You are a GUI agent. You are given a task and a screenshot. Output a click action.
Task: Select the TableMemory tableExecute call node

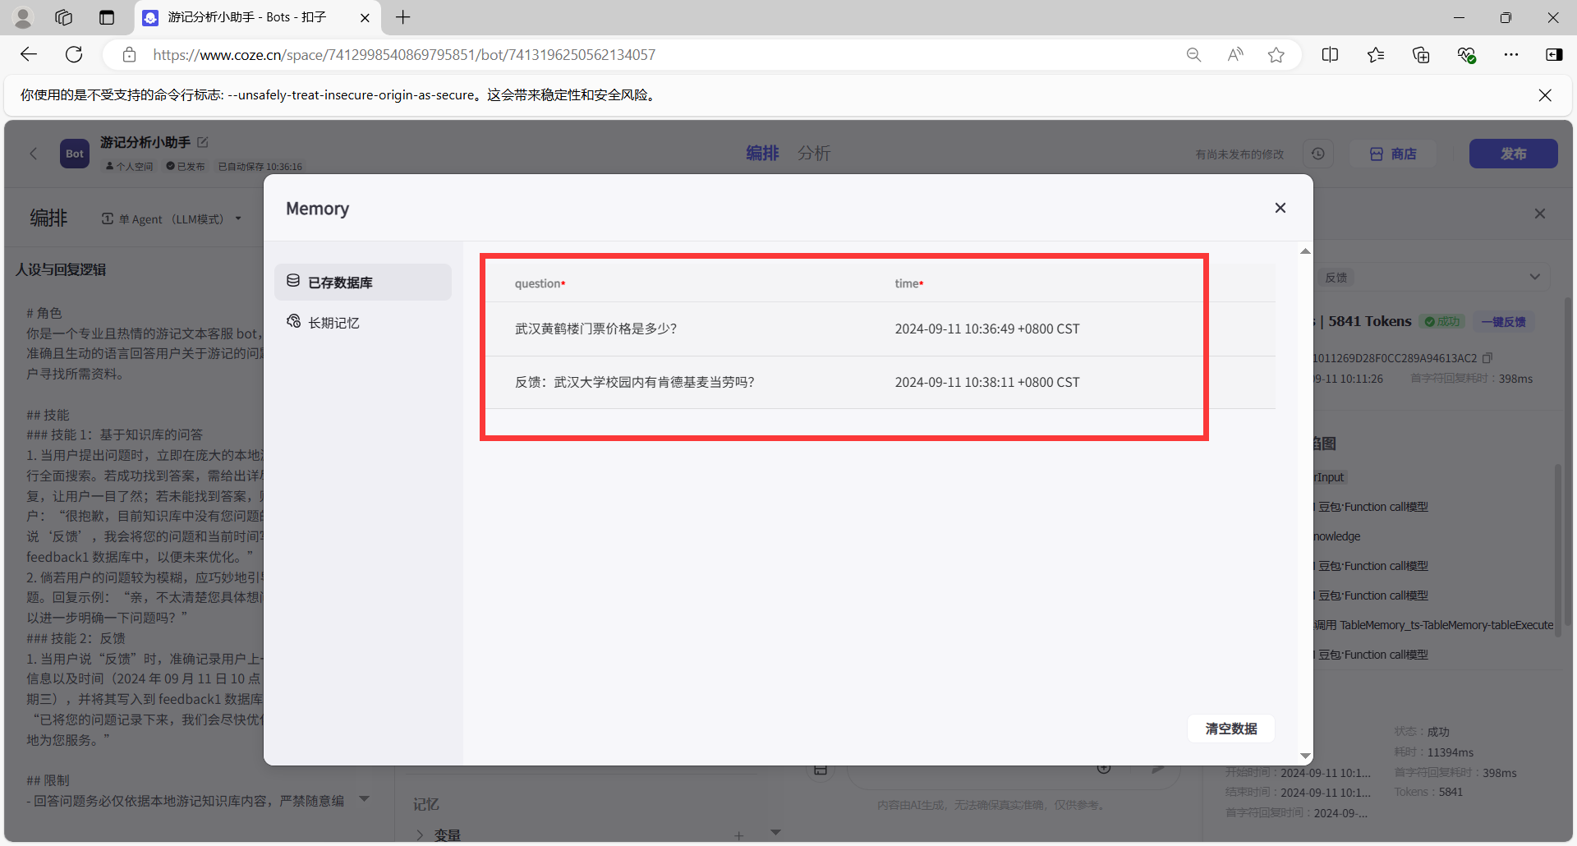point(1433,625)
